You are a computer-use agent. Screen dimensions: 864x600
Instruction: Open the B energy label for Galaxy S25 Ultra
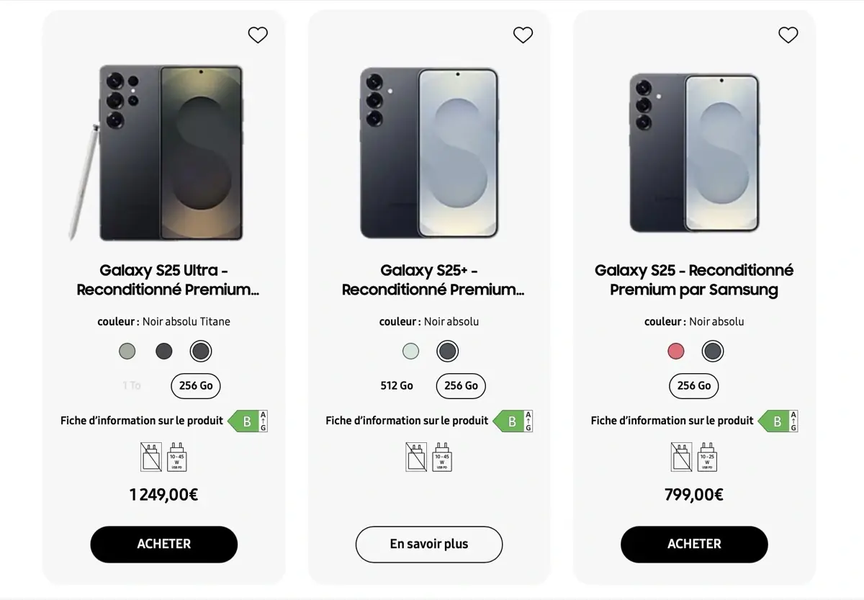248,421
